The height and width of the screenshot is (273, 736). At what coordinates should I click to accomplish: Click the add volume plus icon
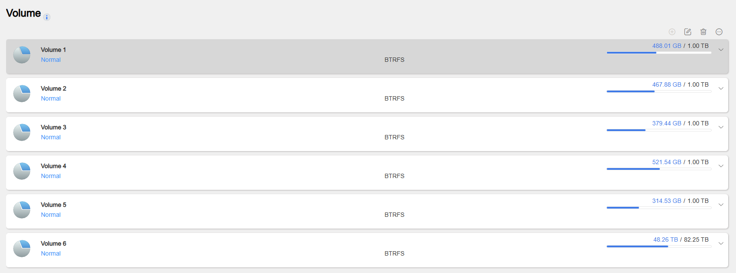coord(672,32)
